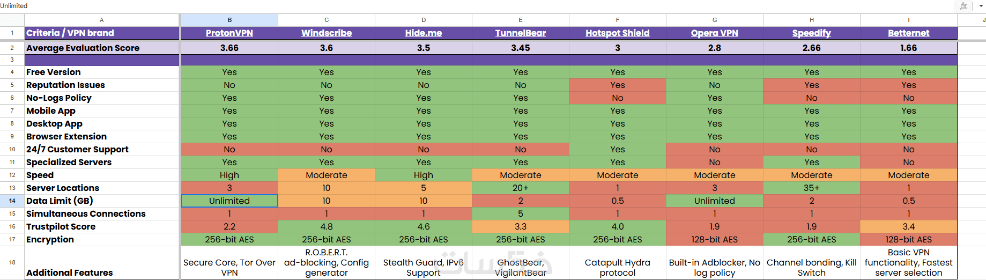This screenshot has width=986, height=280.
Task: Select Betternet's 1.66 score cell
Action: pyautogui.click(x=909, y=48)
